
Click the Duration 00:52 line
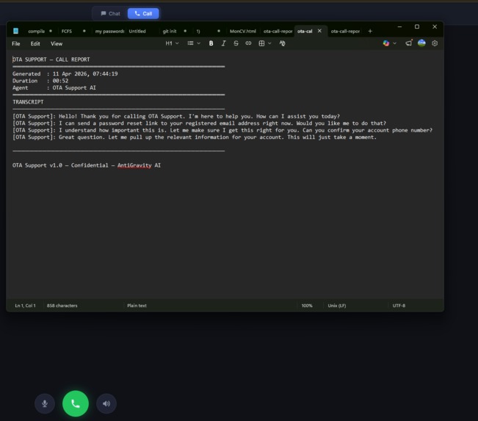pyautogui.click(x=40, y=81)
